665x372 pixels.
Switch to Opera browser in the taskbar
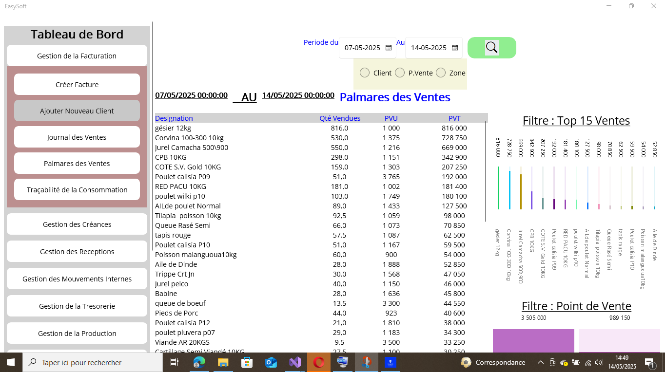[319, 362]
